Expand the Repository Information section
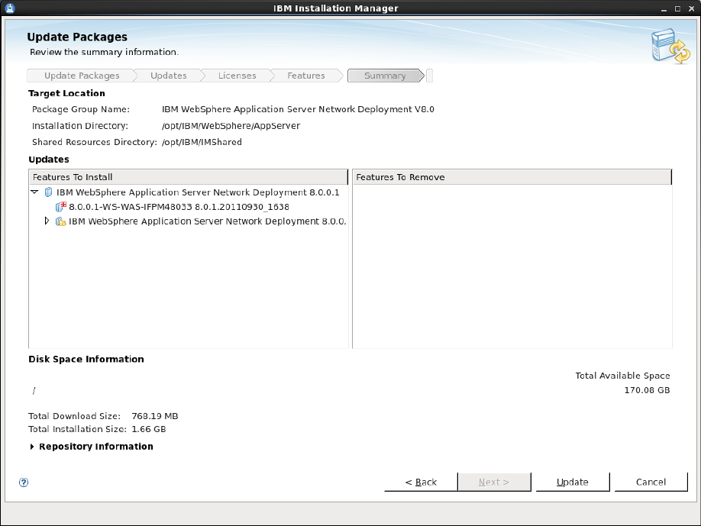 [32, 447]
